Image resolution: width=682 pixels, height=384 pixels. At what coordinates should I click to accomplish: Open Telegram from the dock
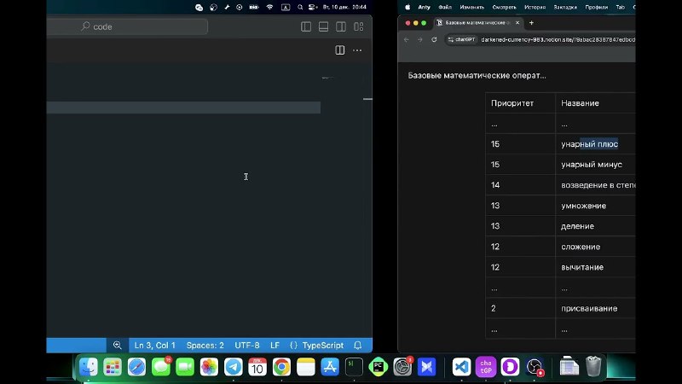(x=233, y=367)
